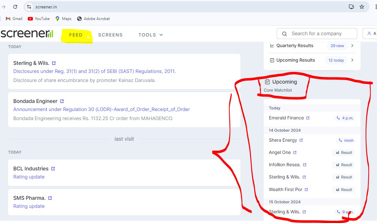377x223 pixels.
Task: Click Result badge for Infollion Resea.
Action: pyautogui.click(x=344, y=165)
